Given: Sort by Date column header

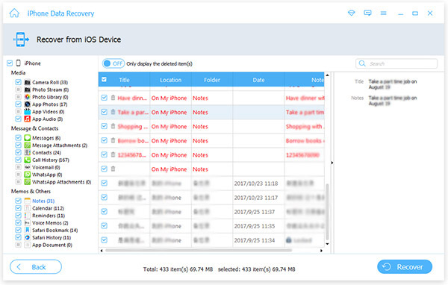Looking at the screenshot, I should click(258, 80).
